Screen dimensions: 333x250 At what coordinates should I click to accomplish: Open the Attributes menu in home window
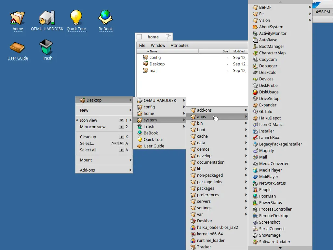180,46
